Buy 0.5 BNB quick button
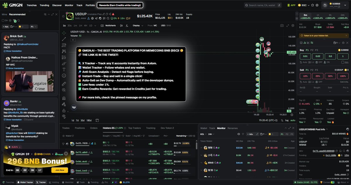 [x=331, y=56]
